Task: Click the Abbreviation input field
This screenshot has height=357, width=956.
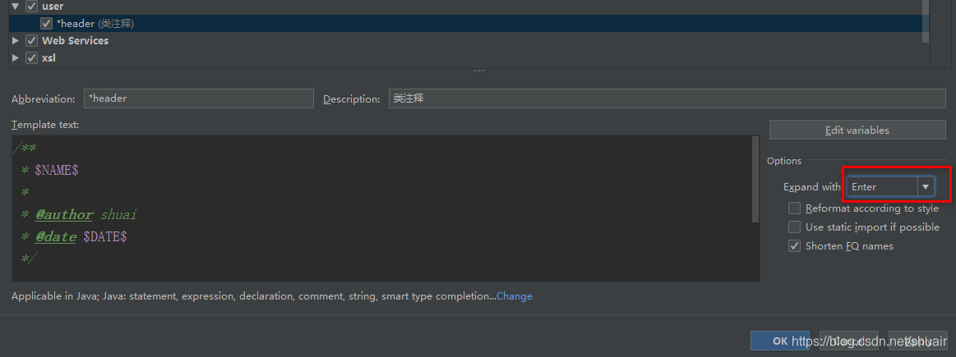Action: coord(199,98)
